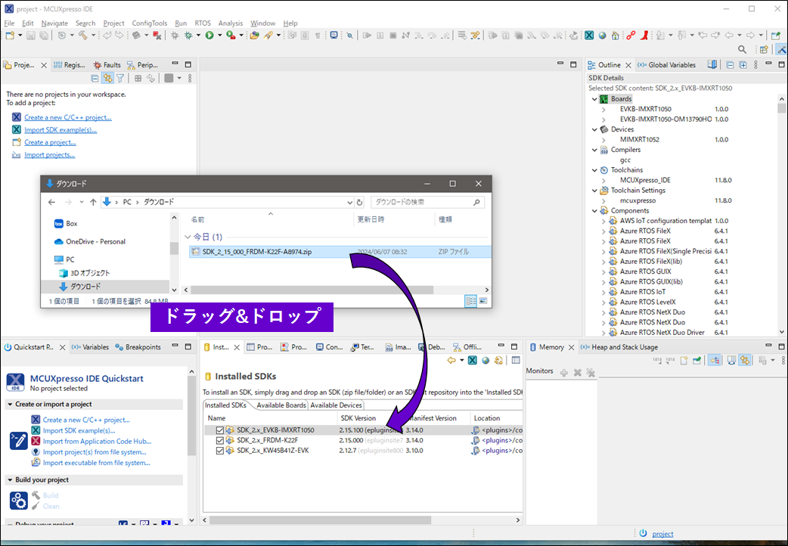Click the up-arrow navigation icon in Downloads window
The width and height of the screenshot is (788, 546).
click(x=93, y=202)
